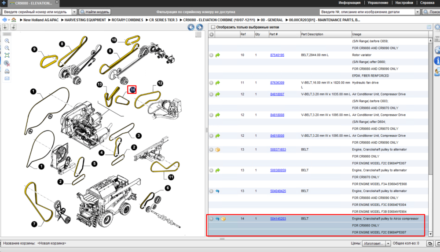Select callout 7 on the diagram
The width and height of the screenshot is (440, 252).
click(x=34, y=224)
